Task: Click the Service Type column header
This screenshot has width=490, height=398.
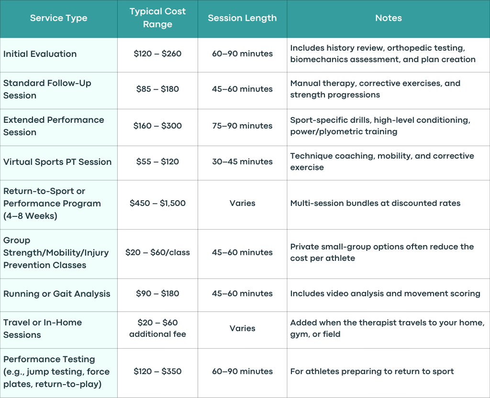Action: point(58,18)
